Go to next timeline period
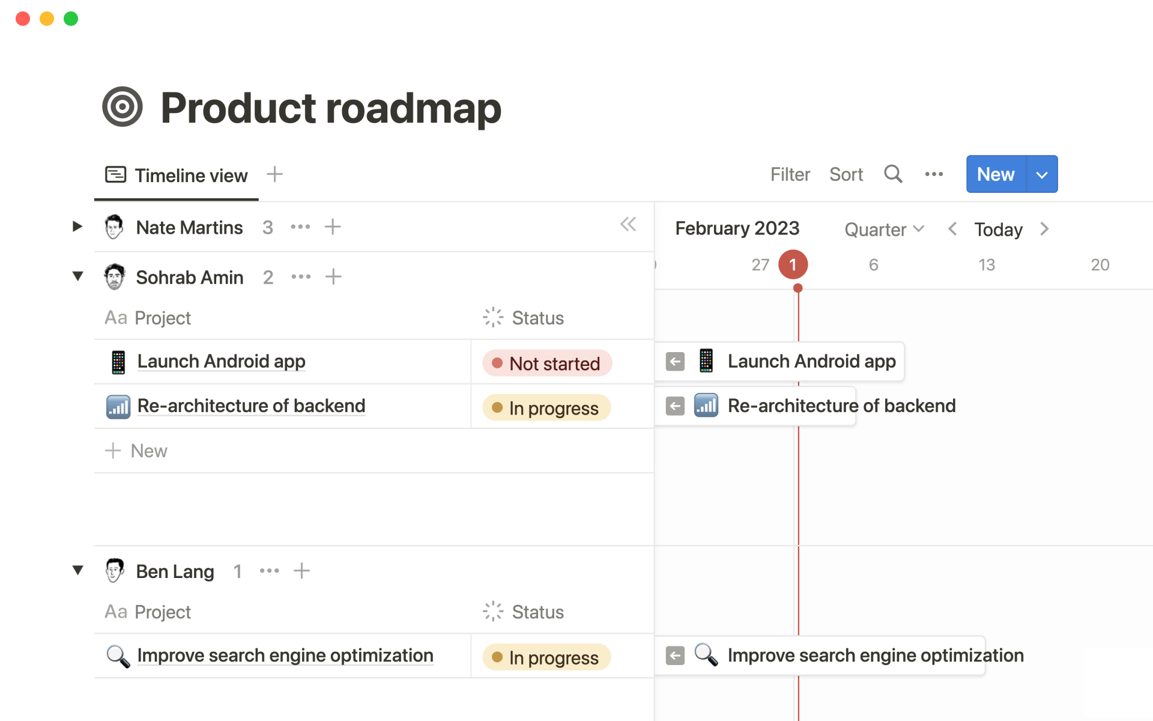The image size is (1153, 721). (x=1044, y=229)
